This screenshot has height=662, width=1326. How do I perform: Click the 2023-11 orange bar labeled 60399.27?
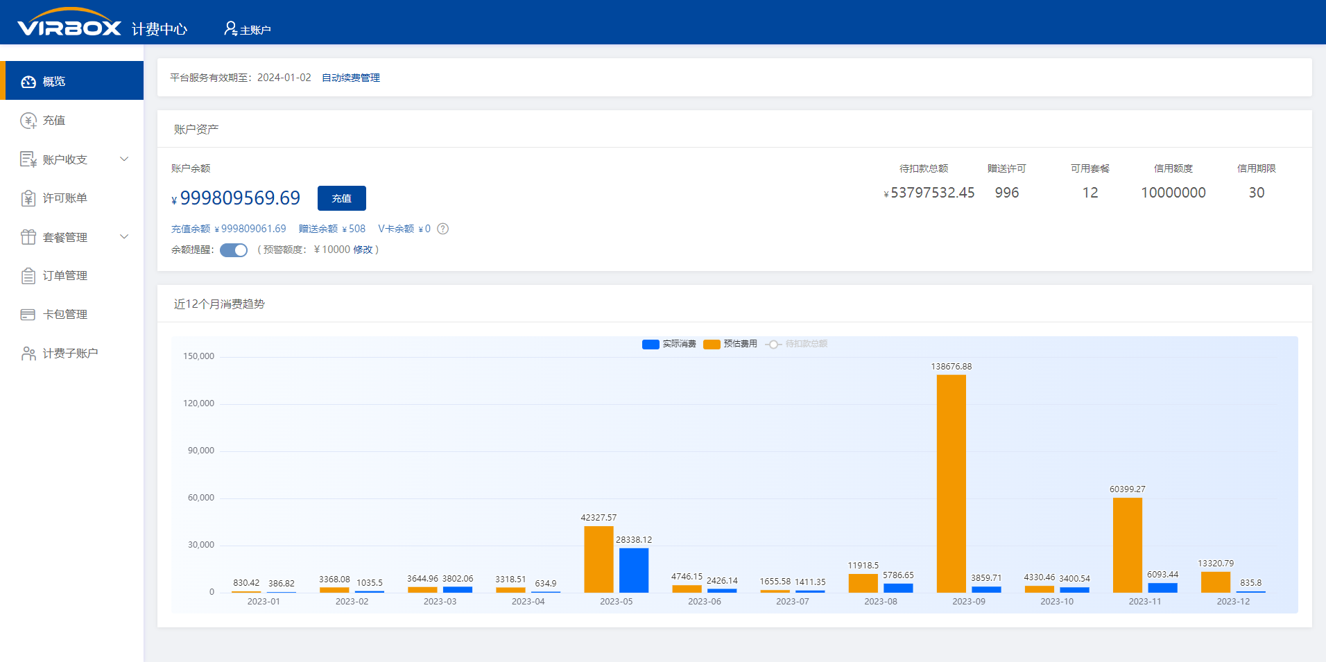(x=1128, y=546)
